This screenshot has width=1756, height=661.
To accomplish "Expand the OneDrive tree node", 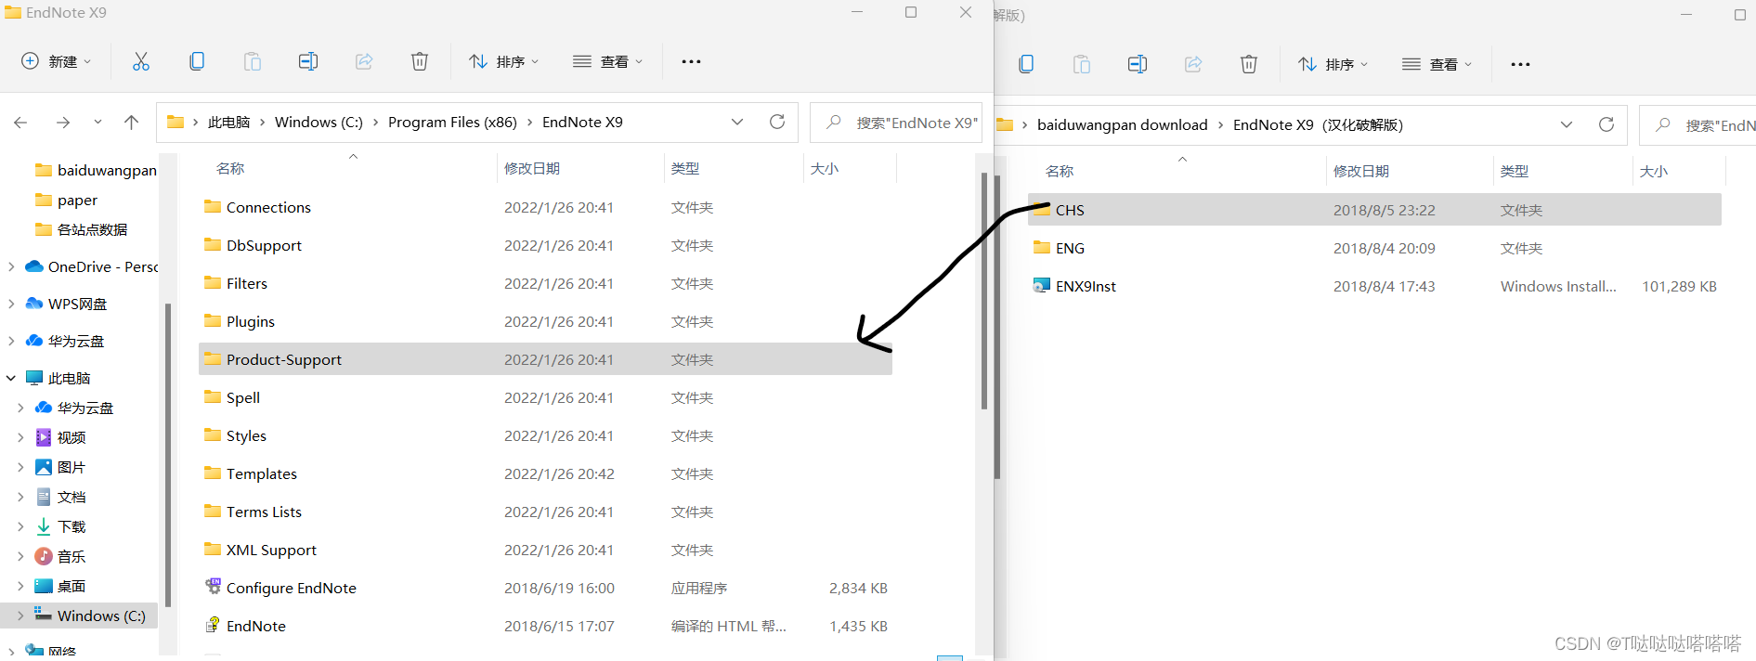I will click(x=11, y=266).
